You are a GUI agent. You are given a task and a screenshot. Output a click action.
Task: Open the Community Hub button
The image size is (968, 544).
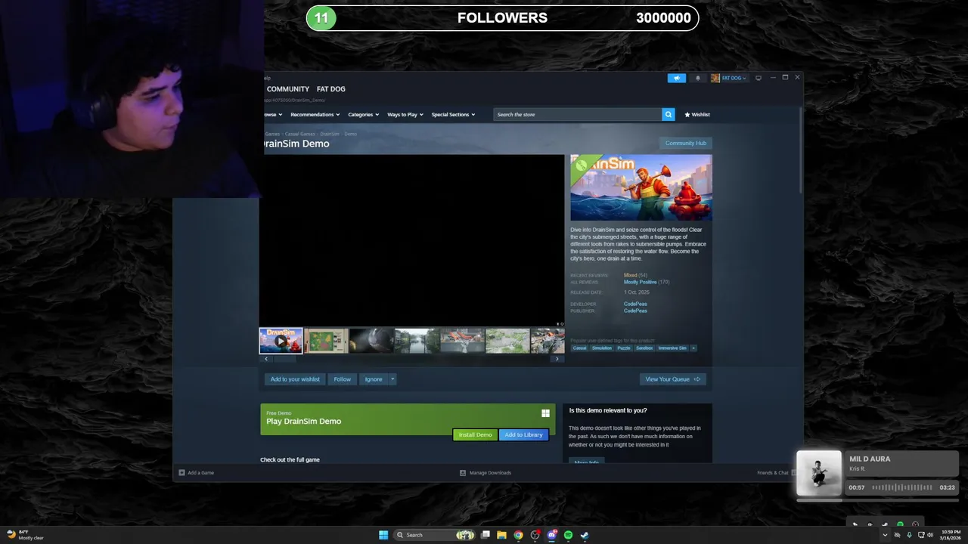[685, 143]
